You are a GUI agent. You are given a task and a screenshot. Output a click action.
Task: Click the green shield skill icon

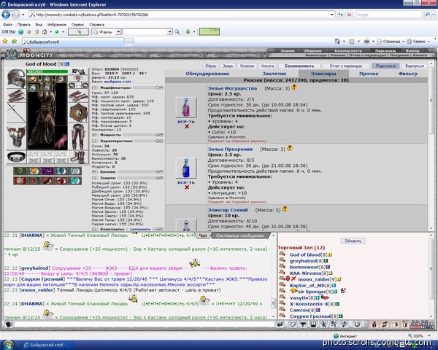(x=20, y=171)
